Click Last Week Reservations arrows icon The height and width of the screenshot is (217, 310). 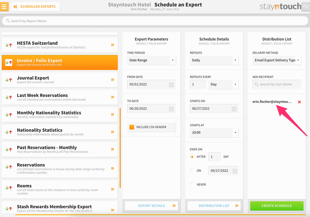coord(9,97)
